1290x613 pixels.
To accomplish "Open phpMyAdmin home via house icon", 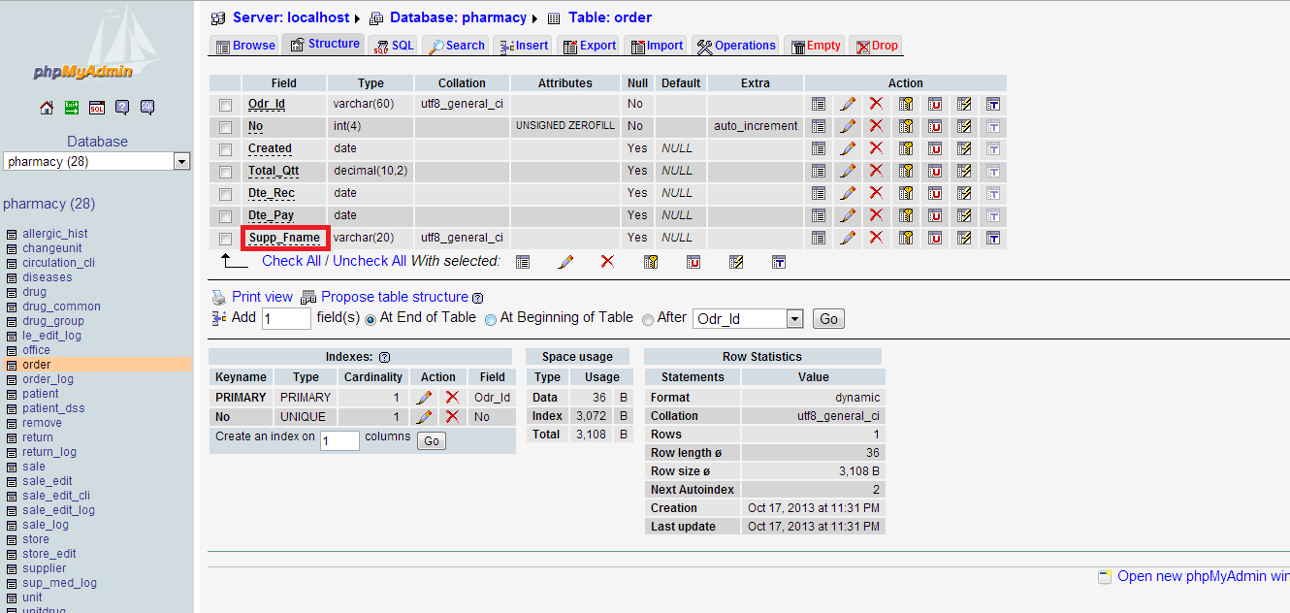I will 47,108.
